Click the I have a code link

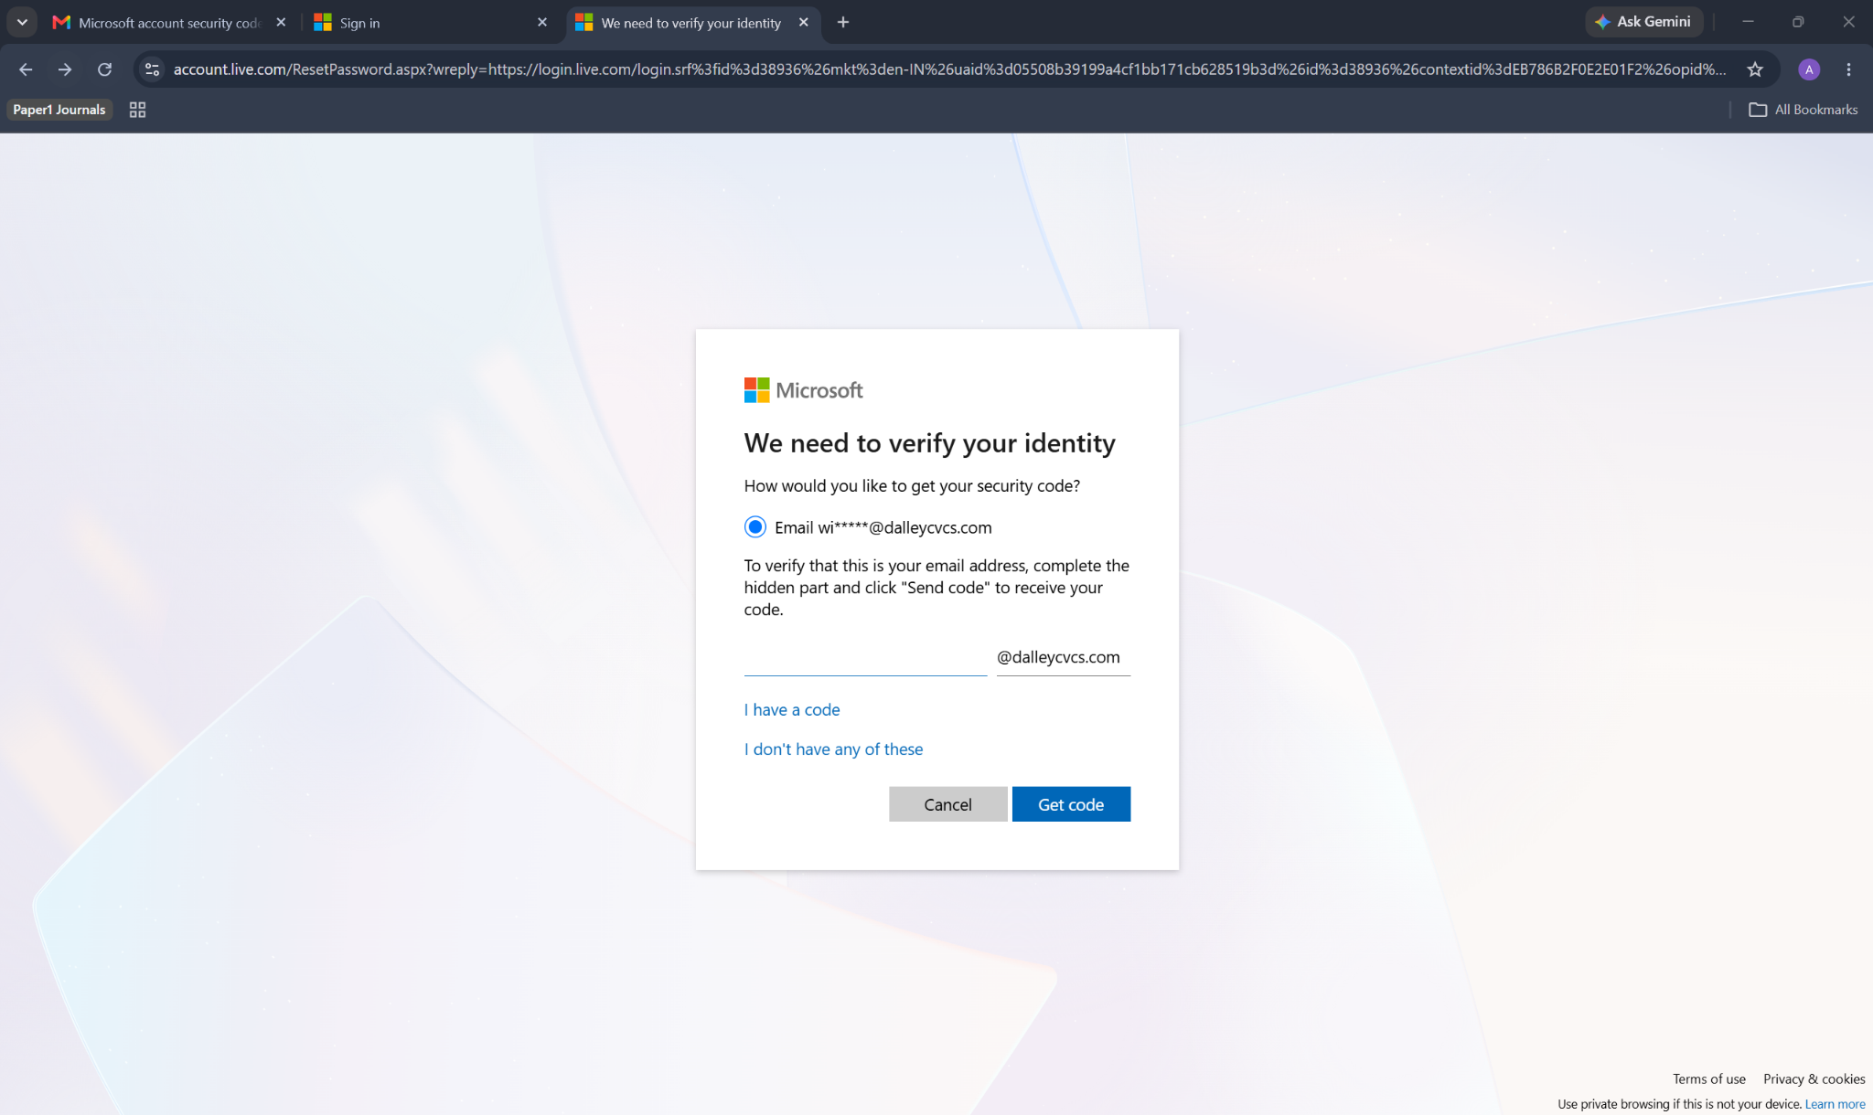coord(792,710)
